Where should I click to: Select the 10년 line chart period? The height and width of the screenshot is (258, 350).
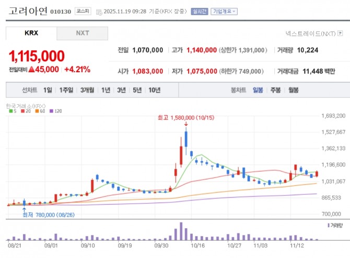155,90
